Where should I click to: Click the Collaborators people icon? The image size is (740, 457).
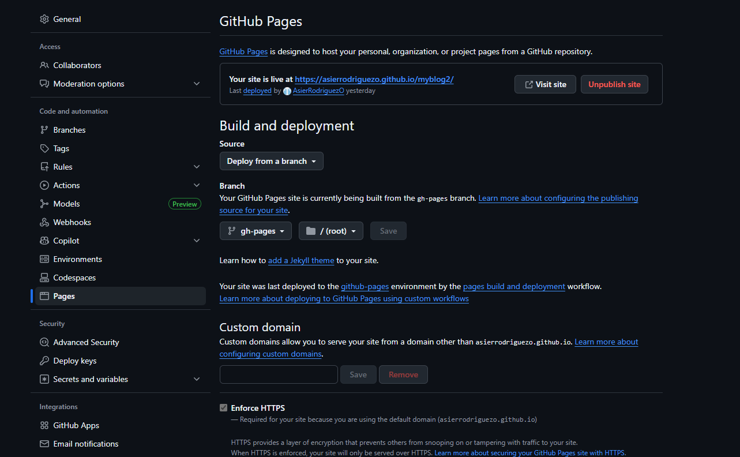44,65
